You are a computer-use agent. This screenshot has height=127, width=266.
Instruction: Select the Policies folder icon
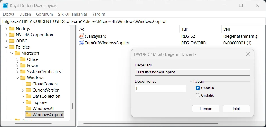pos(12,47)
